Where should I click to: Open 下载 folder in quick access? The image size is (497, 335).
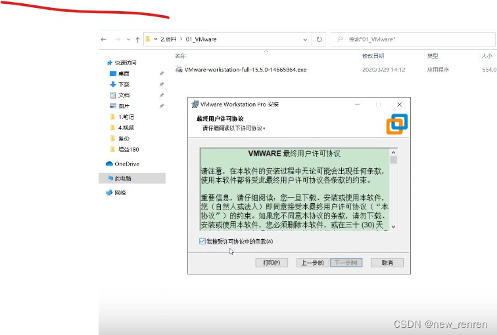[x=124, y=84]
